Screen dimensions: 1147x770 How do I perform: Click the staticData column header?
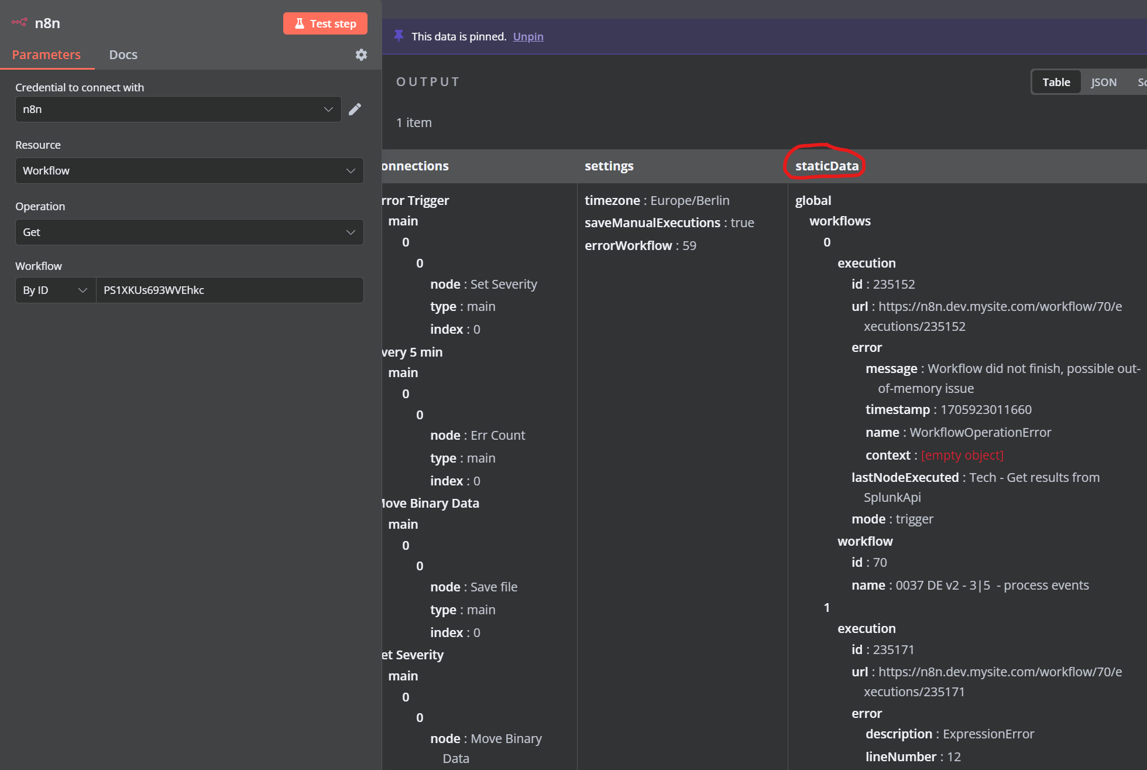pyautogui.click(x=826, y=166)
